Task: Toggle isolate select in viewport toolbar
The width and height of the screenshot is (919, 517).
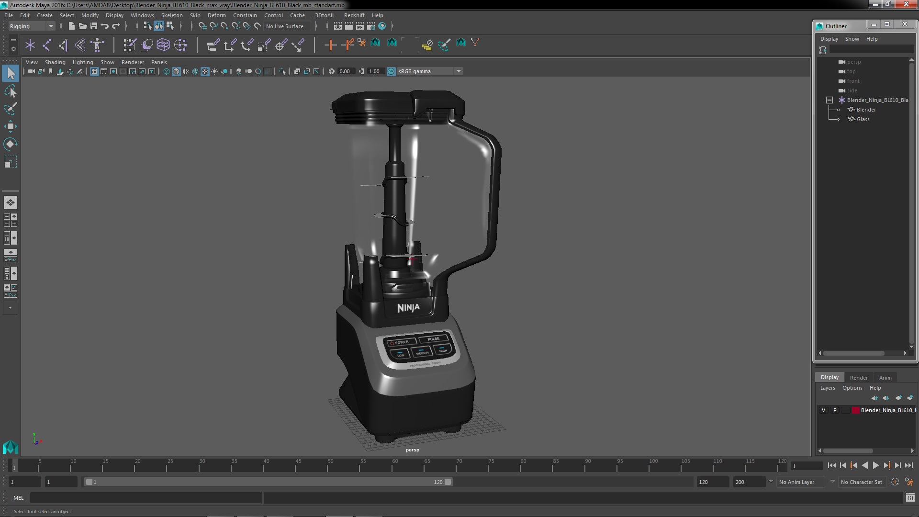Action: tap(282, 71)
